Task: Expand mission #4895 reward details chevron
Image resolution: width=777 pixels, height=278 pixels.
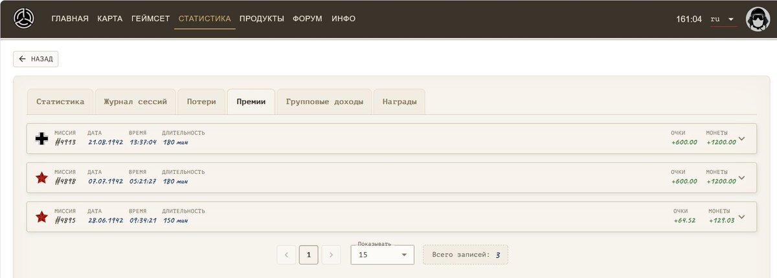Action: pyautogui.click(x=742, y=217)
